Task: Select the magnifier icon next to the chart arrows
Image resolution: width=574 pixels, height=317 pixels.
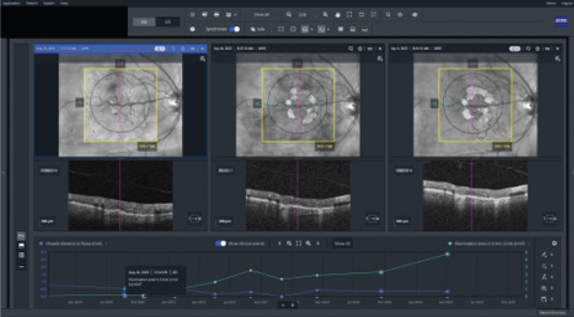Action: tap(289, 244)
